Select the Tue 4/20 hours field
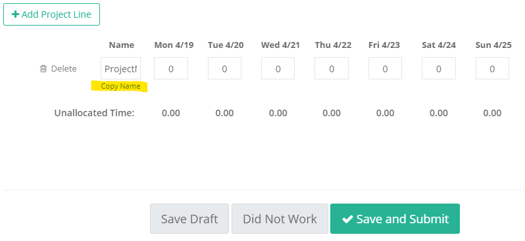 click(x=224, y=68)
